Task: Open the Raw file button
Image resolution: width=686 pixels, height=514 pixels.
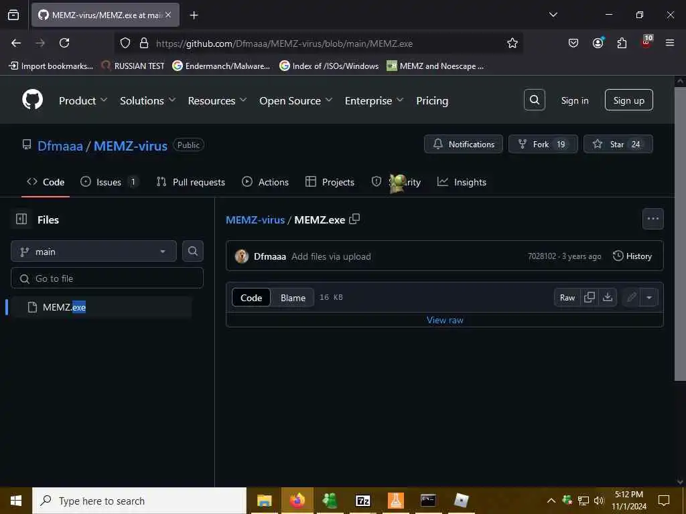Action: [567, 298]
